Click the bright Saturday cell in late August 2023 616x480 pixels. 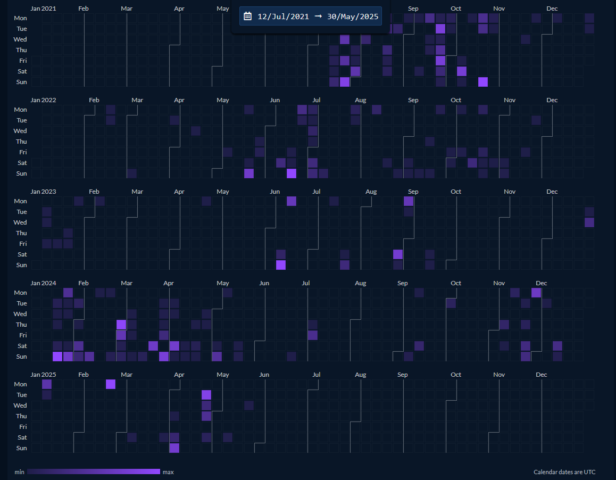[x=398, y=254]
